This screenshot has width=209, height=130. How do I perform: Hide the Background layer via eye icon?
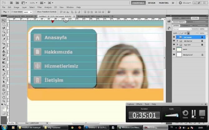[174, 55]
